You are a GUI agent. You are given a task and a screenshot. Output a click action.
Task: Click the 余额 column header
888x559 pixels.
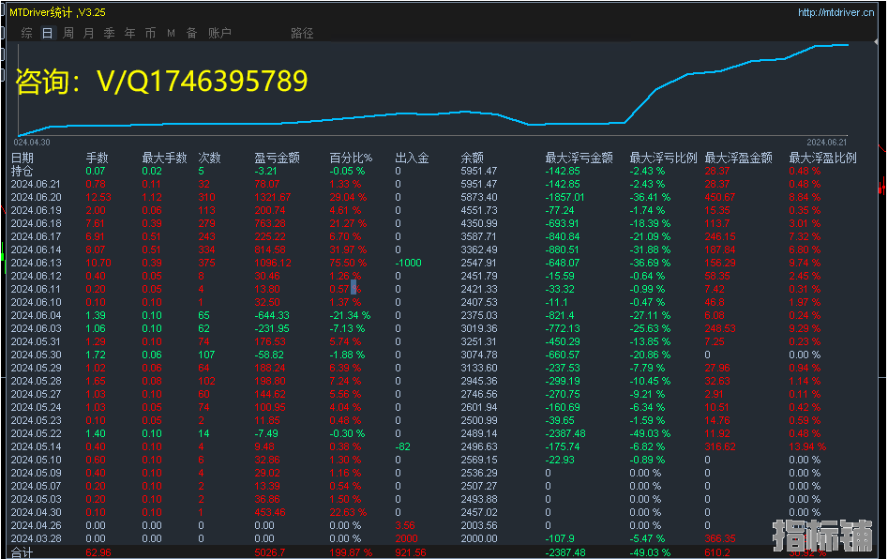(x=473, y=158)
